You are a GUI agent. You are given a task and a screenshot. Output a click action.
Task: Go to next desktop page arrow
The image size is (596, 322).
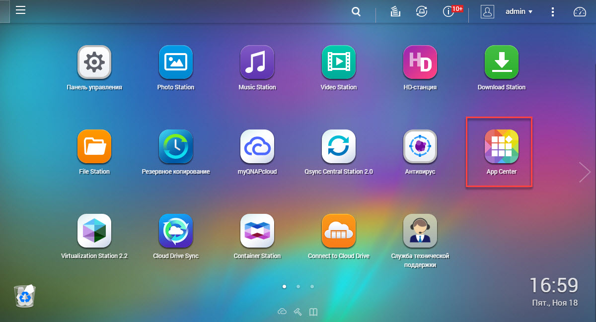tap(585, 172)
